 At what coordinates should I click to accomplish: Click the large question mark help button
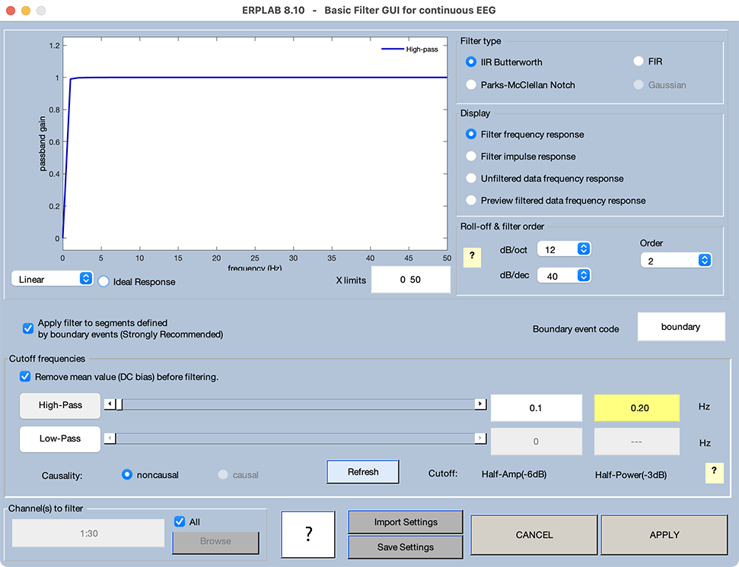pyautogui.click(x=307, y=534)
